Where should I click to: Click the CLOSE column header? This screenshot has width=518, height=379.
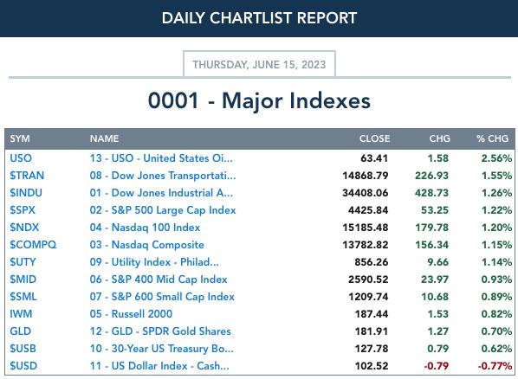point(374,138)
